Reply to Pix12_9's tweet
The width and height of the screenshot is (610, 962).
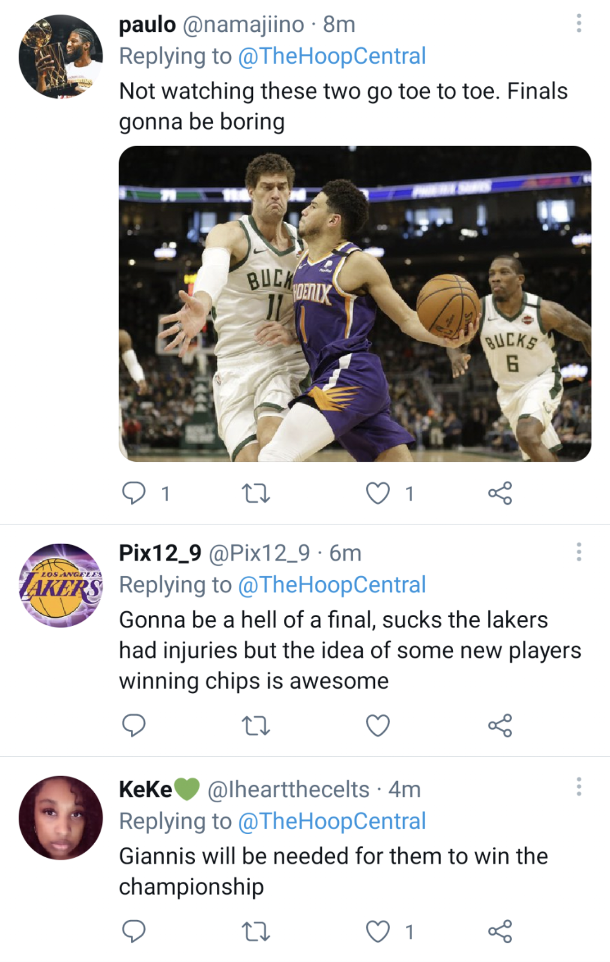point(134,725)
